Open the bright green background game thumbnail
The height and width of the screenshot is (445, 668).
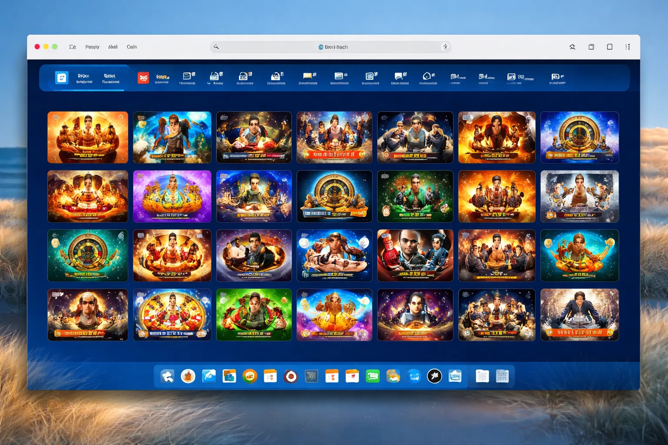pos(254,315)
